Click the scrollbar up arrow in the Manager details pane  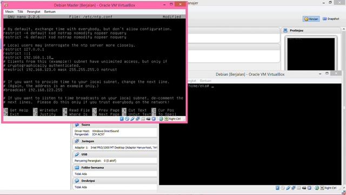344,29
